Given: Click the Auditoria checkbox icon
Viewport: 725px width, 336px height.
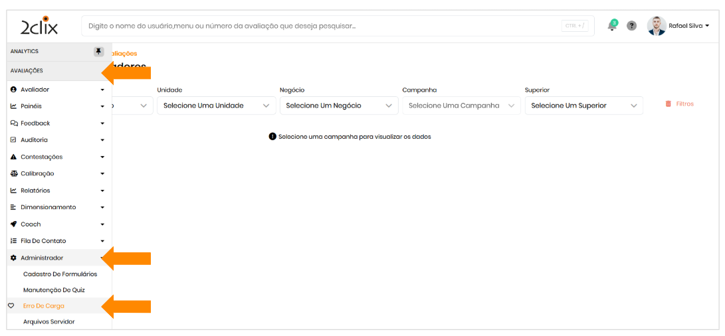Looking at the screenshot, I should point(13,140).
